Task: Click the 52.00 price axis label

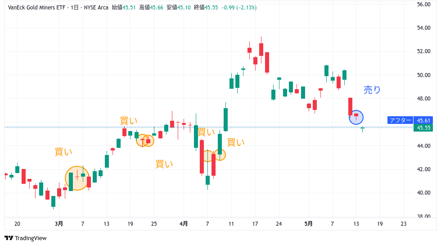Action: [x=423, y=51]
